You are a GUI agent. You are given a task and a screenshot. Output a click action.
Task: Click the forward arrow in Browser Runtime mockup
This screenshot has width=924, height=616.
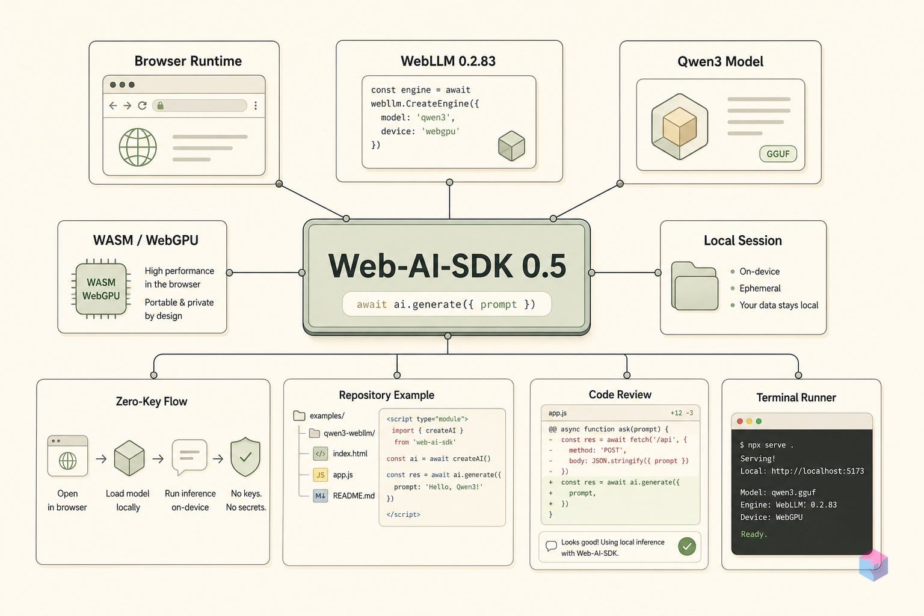click(x=128, y=105)
